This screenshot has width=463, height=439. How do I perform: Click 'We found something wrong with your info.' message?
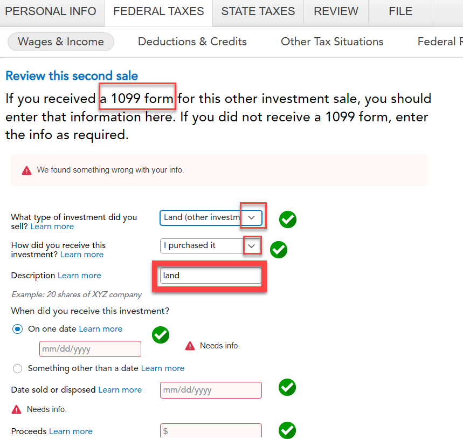(x=110, y=170)
